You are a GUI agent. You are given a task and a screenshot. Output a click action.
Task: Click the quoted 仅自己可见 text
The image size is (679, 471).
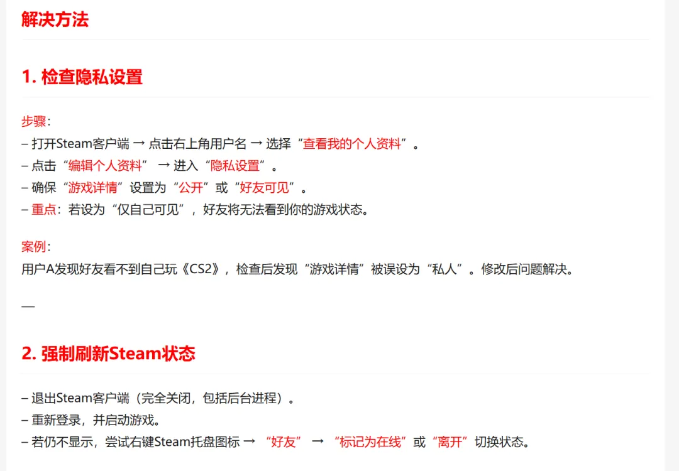(148, 210)
